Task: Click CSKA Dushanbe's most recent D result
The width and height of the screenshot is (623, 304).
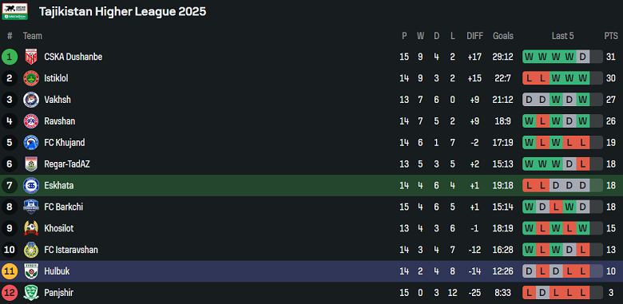Action: pyautogui.click(x=583, y=57)
